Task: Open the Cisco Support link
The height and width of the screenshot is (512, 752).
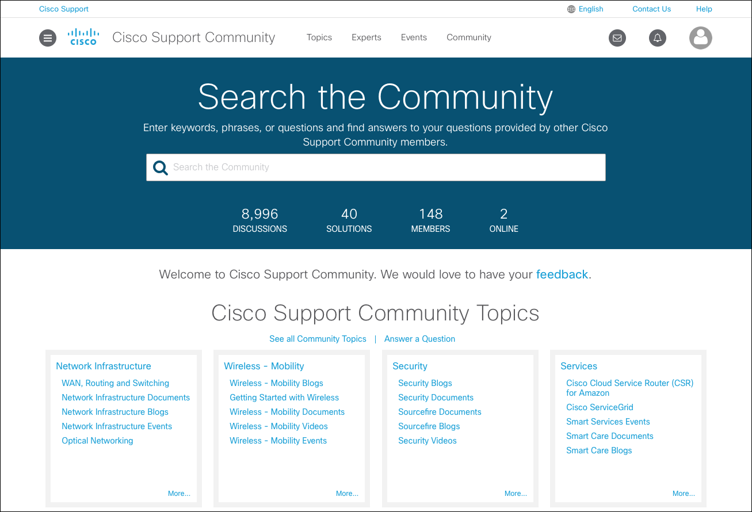Action: (x=64, y=9)
